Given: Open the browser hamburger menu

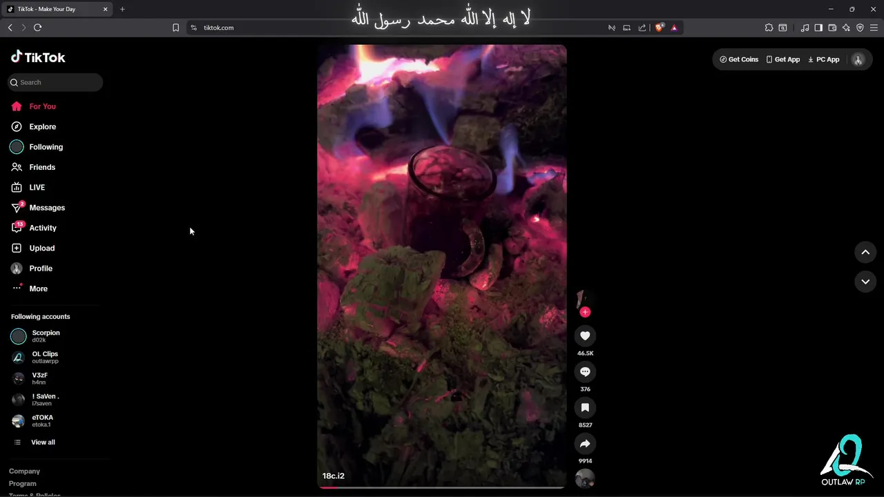Looking at the screenshot, I should 874,28.
